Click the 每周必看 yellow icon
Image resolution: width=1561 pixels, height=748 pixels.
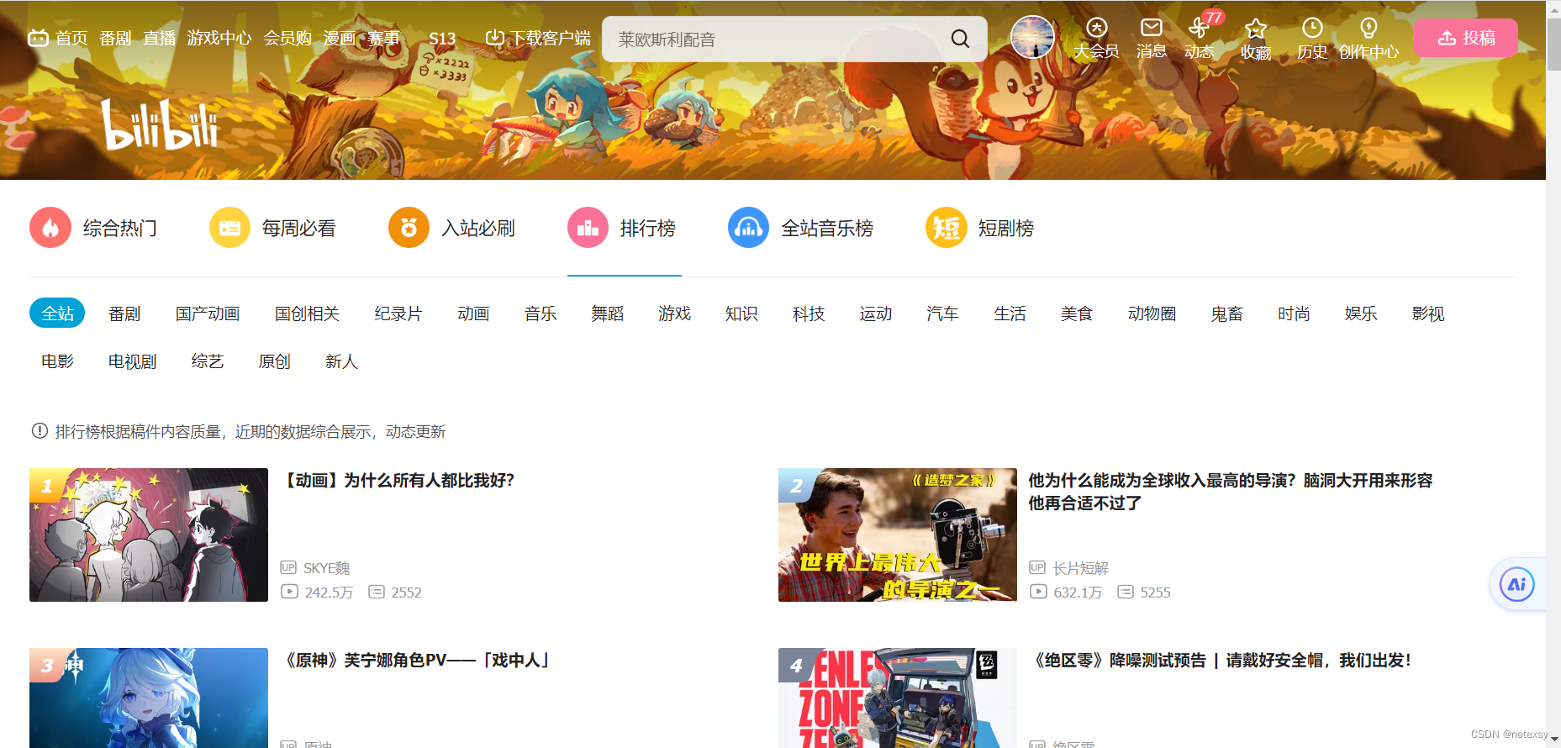click(x=229, y=228)
